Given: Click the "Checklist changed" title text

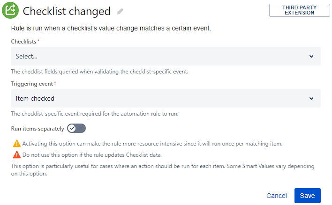Looking at the screenshot, I should (x=67, y=11).
